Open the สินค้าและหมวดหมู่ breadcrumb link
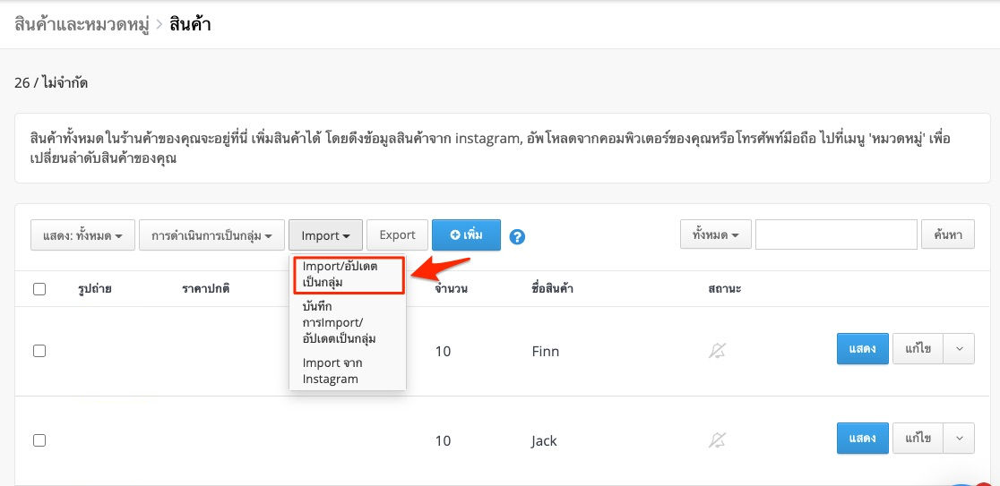Viewport: 1000px width, 486px height. tap(82, 25)
